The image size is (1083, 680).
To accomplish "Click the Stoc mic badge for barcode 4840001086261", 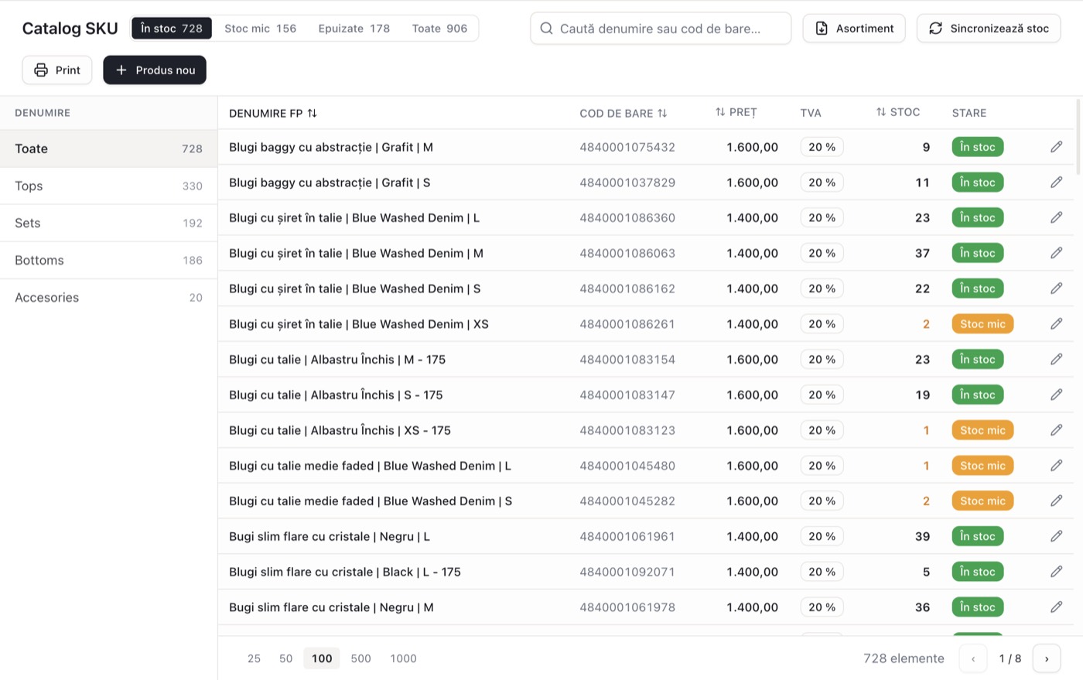I will coord(982,324).
